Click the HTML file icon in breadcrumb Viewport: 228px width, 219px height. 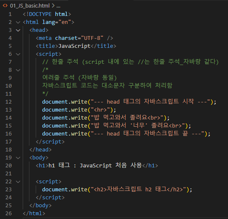click(5, 6)
